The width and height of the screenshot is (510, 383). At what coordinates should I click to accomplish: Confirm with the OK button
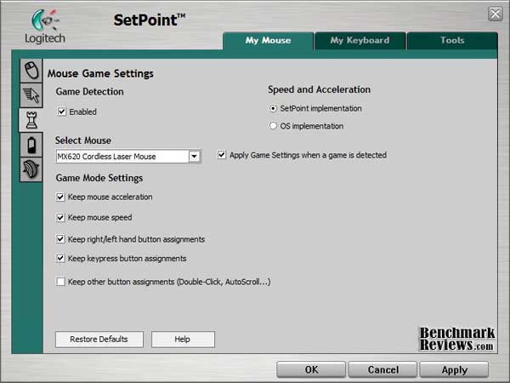[x=311, y=369]
